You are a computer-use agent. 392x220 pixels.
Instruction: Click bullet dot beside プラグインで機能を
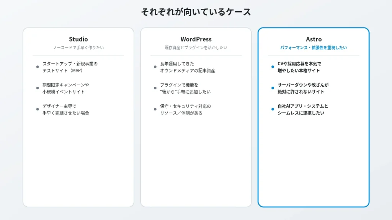click(x=155, y=88)
